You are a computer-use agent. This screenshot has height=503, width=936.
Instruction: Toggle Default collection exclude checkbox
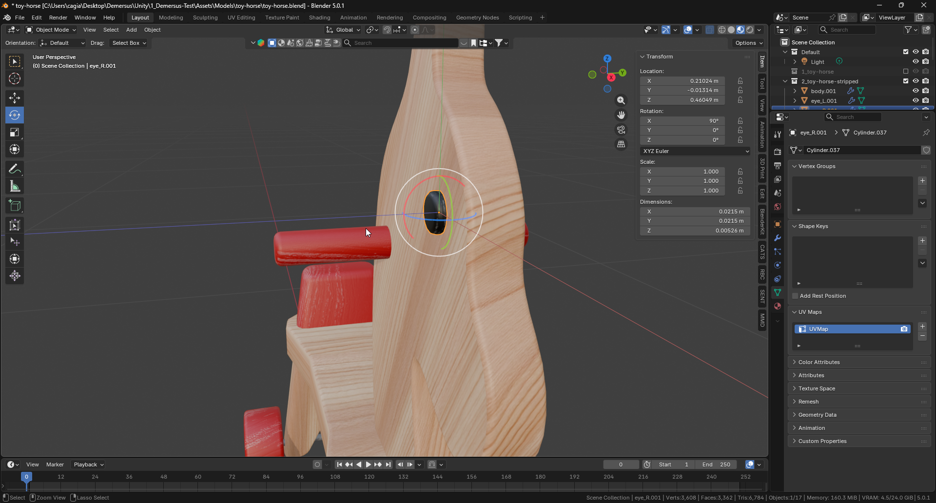point(906,52)
